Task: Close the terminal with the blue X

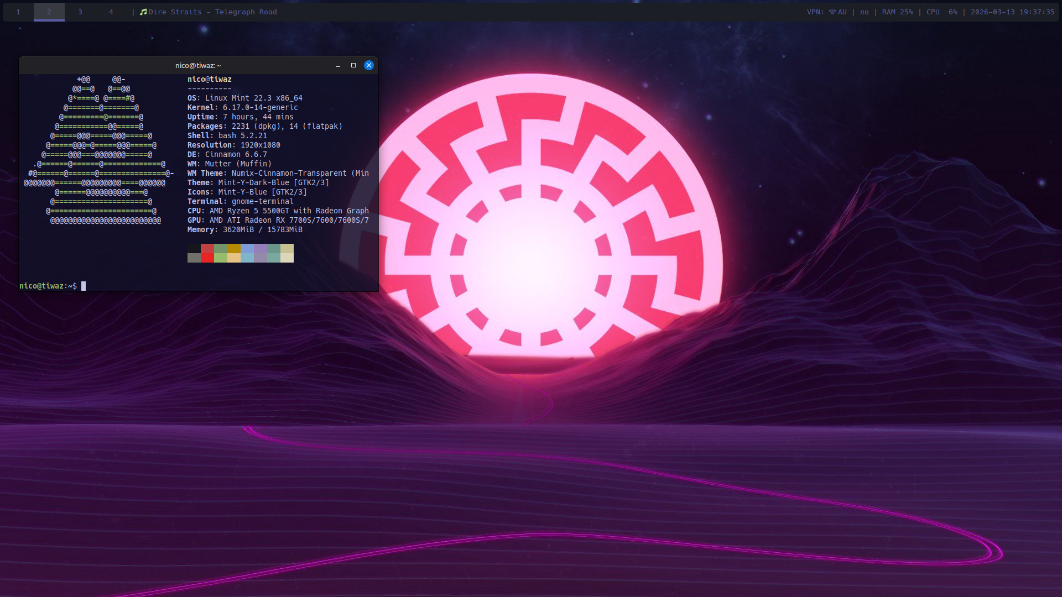Action: tap(369, 66)
